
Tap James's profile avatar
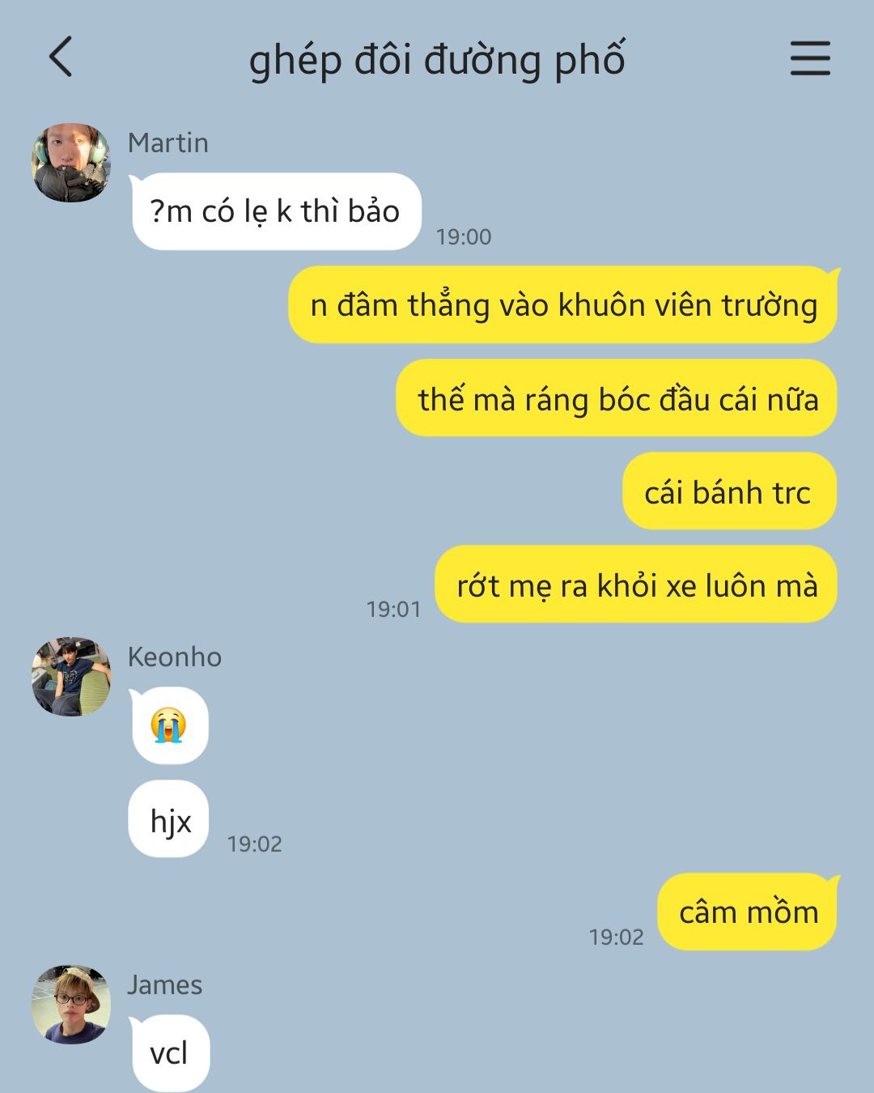[71, 1005]
